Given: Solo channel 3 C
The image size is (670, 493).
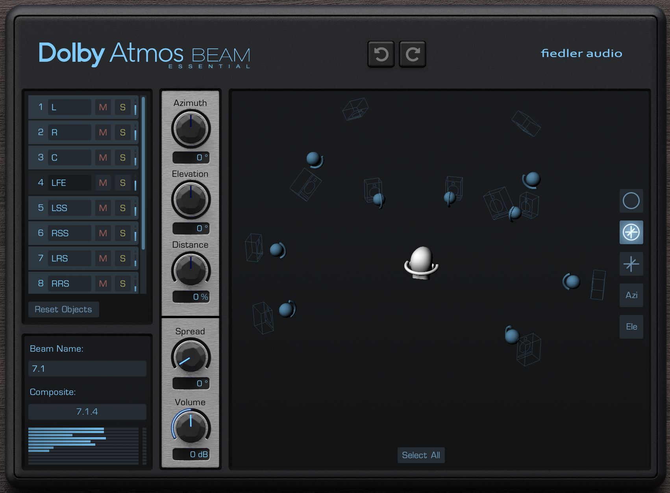Looking at the screenshot, I should click(123, 158).
